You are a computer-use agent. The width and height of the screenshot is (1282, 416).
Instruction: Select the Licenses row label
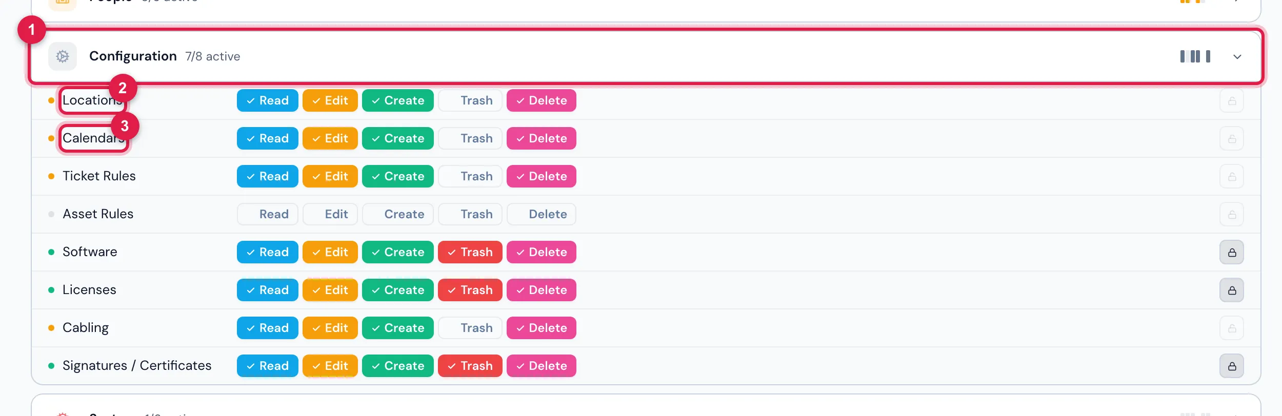[89, 290]
